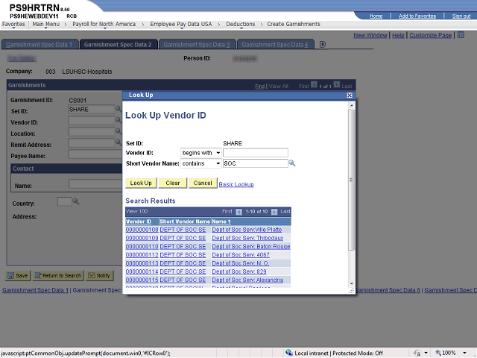Viewport: 477px width, 358px height.
Task: Click the Home link
Action: pyautogui.click(x=376, y=16)
